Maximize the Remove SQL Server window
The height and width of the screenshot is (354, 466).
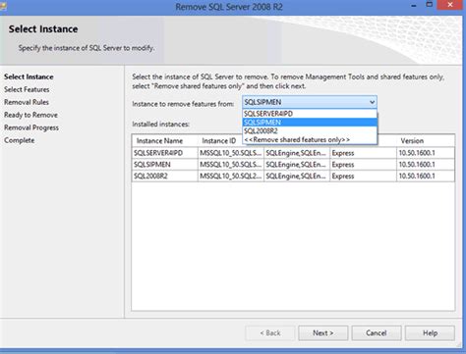(430, 5)
